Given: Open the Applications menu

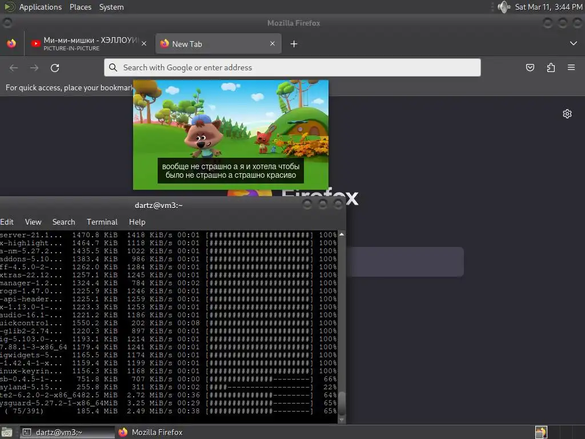Looking at the screenshot, I should 41,7.
